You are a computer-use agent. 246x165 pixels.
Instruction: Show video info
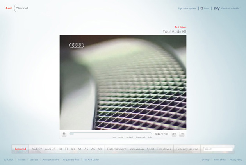pos(150,137)
